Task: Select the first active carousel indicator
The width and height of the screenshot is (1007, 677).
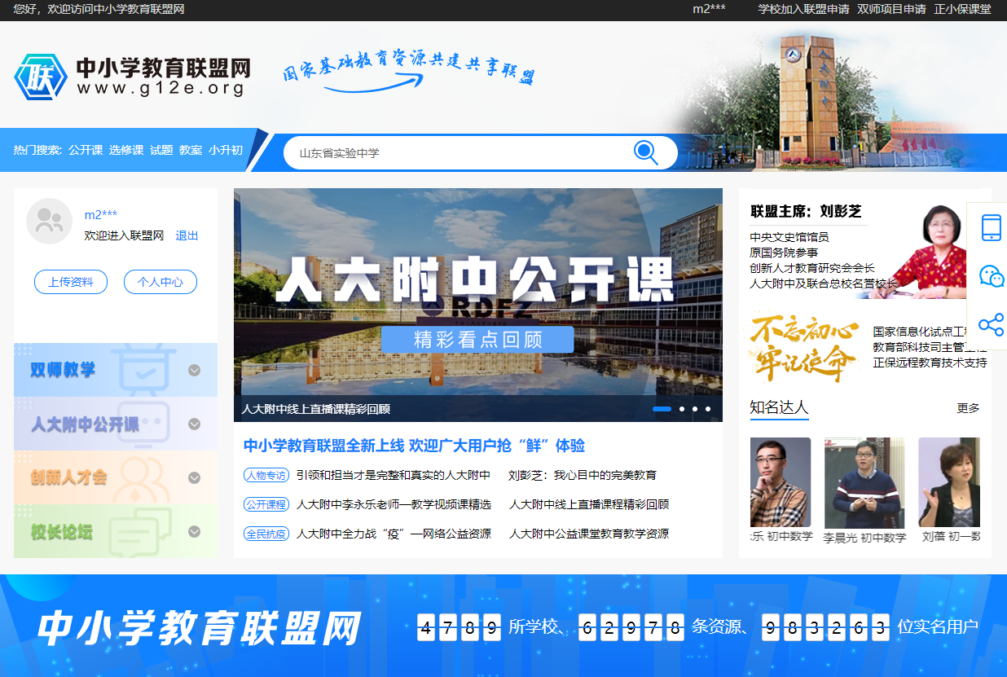Action: coord(662,409)
